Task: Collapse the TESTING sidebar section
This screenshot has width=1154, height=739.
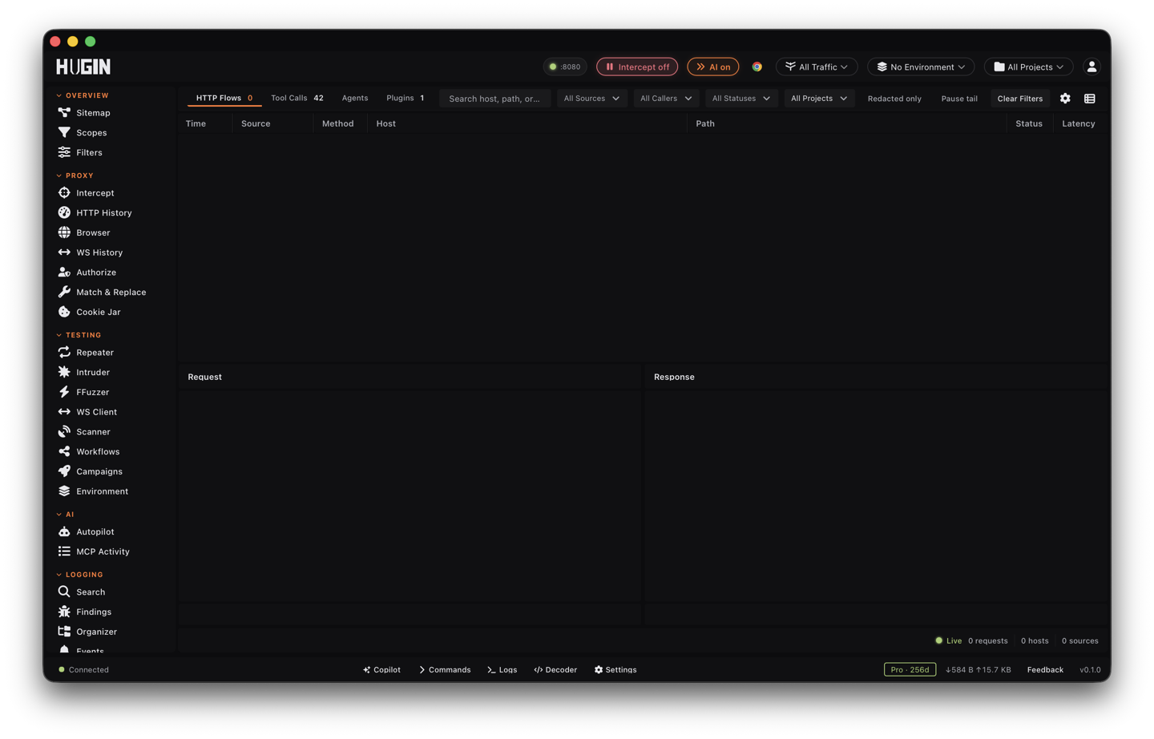Action: click(x=79, y=335)
